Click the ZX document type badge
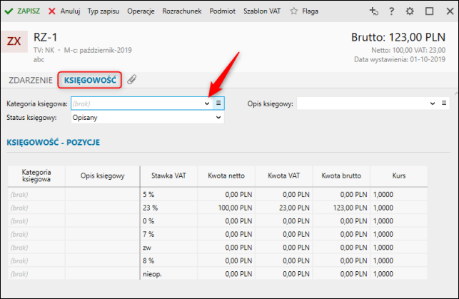The height and width of the screenshot is (299, 459). tap(14, 41)
